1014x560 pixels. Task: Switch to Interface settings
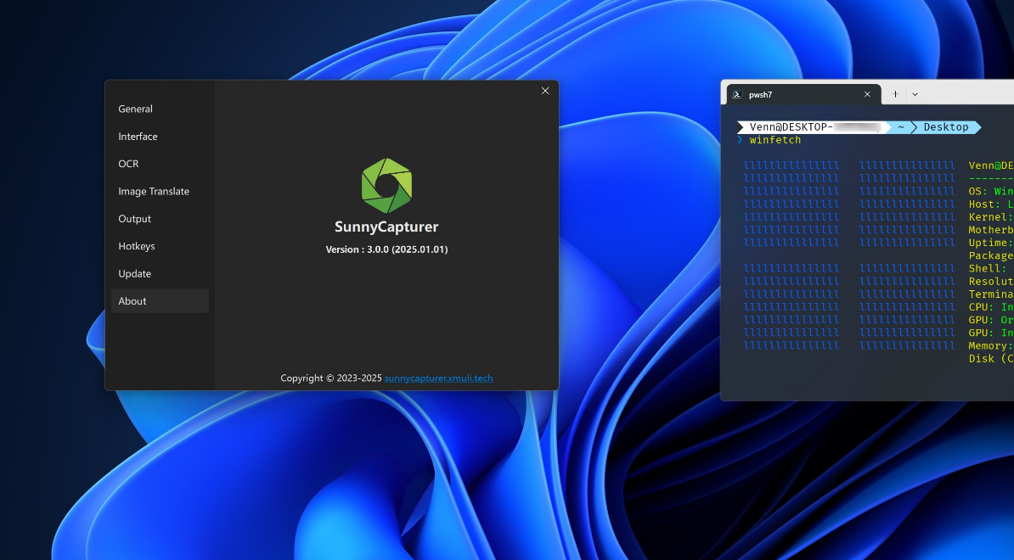click(x=138, y=137)
